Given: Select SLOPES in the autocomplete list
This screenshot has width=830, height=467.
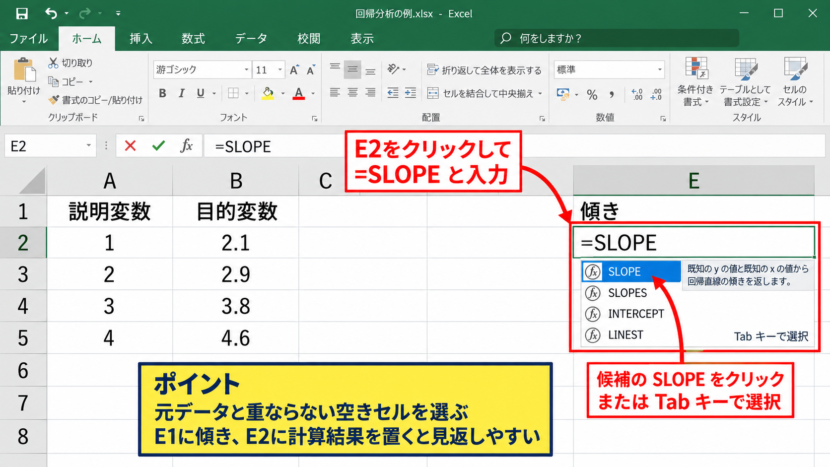Looking at the screenshot, I should 631,293.
